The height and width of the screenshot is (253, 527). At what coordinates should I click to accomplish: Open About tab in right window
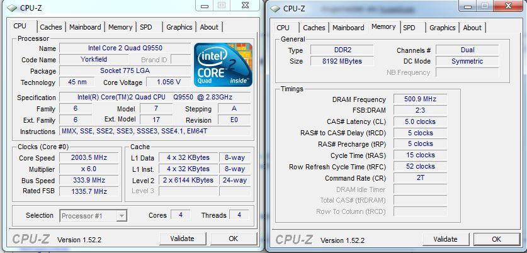pos(472,28)
